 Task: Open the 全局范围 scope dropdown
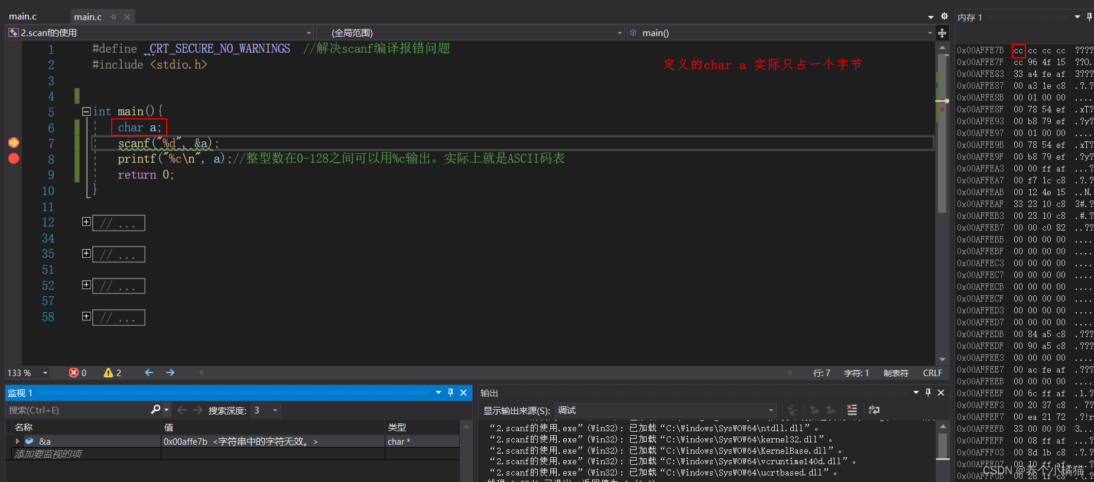[471, 33]
